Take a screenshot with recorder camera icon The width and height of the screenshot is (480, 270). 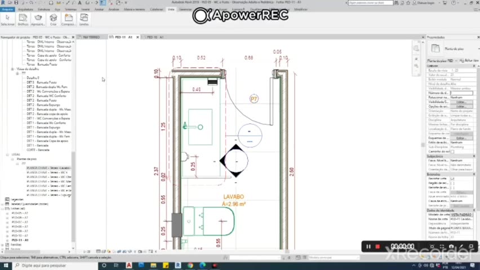coord(451,246)
